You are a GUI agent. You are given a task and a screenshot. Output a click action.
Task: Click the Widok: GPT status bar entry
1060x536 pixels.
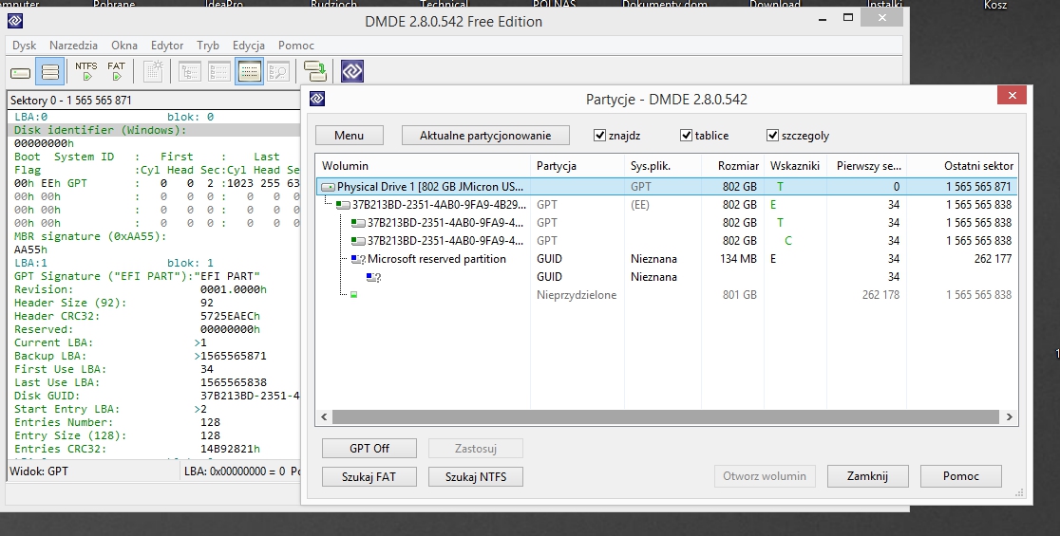pos(39,471)
